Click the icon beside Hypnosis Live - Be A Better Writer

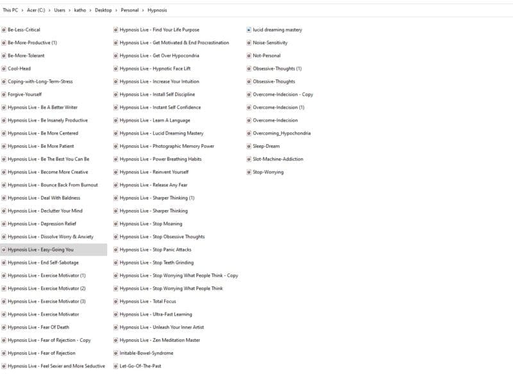pyautogui.click(x=4, y=107)
